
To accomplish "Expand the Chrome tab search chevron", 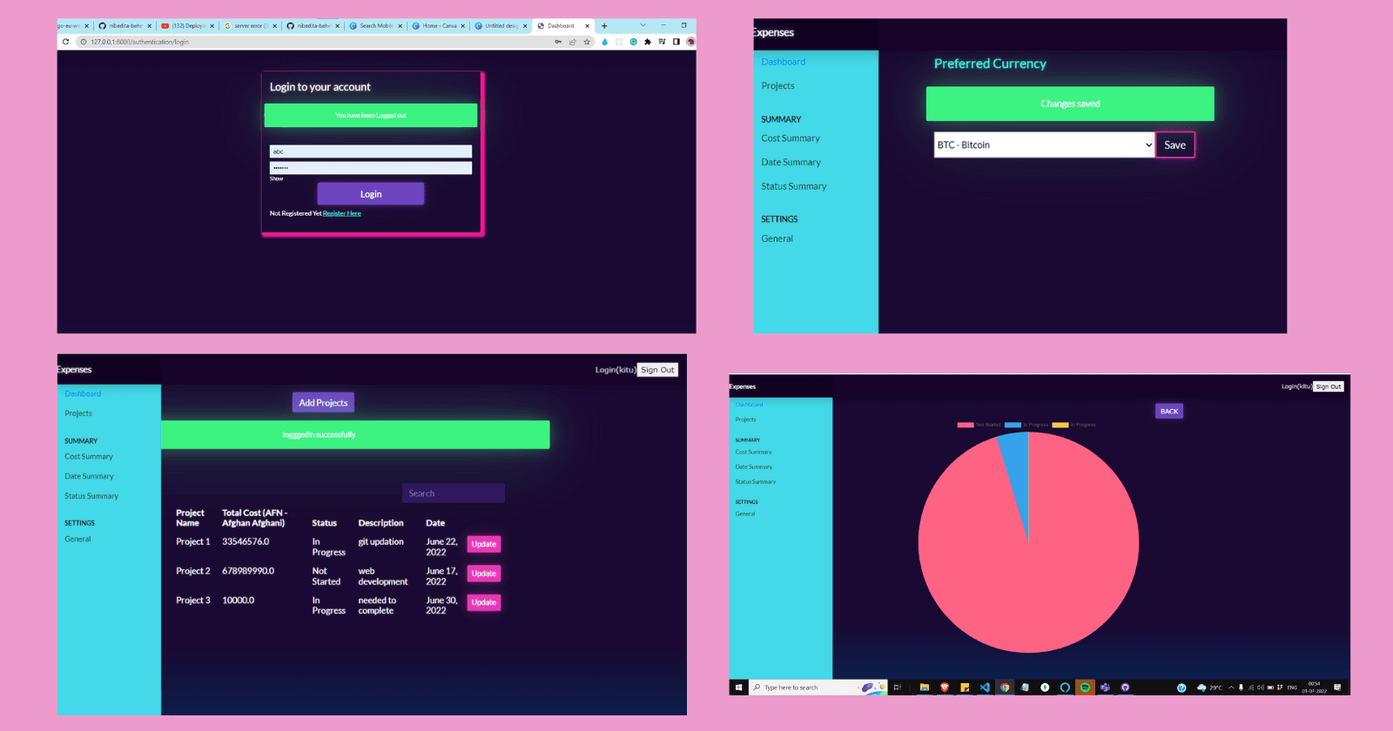I will point(643,25).
